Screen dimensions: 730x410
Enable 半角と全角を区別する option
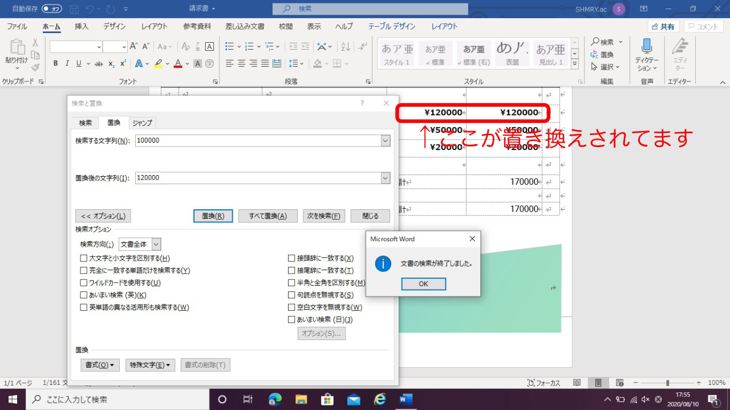(x=291, y=282)
